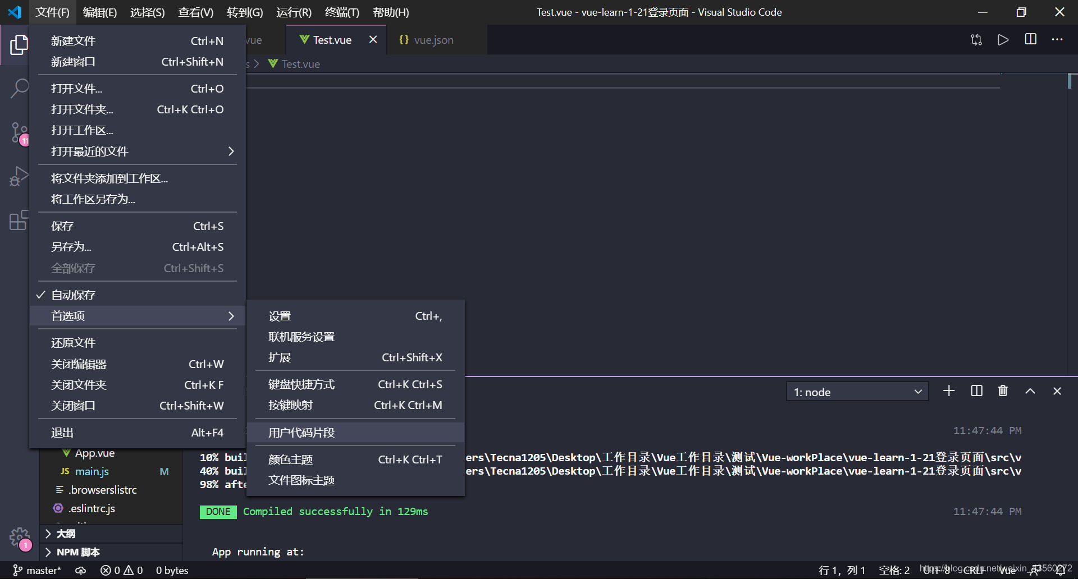Kill the terminal with trash icon
The width and height of the screenshot is (1078, 579).
1003,391
